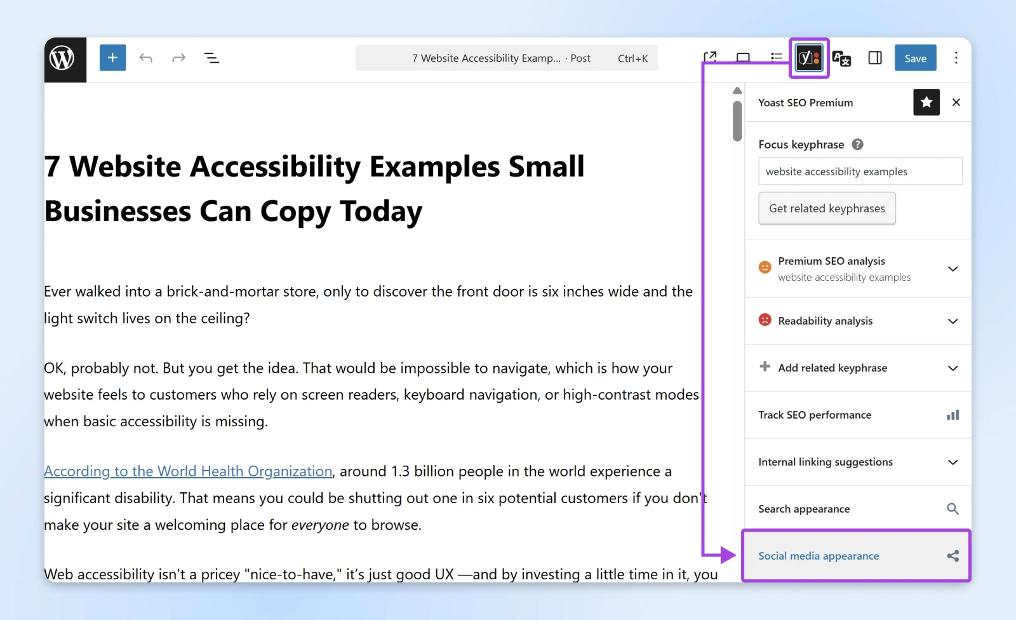Click the redo arrow icon
This screenshot has width=1016, height=620.
tap(178, 58)
